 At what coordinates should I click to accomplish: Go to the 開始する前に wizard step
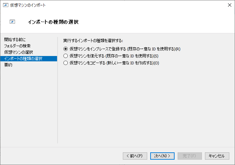(15, 40)
